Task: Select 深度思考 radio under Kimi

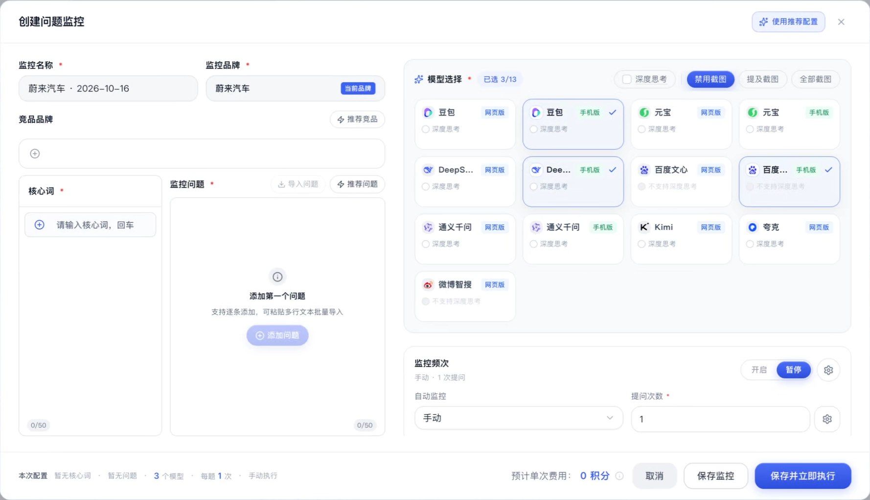Action: coord(642,244)
